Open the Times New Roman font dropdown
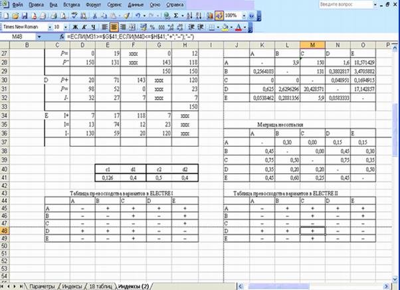400x290 pixels. click(x=49, y=27)
